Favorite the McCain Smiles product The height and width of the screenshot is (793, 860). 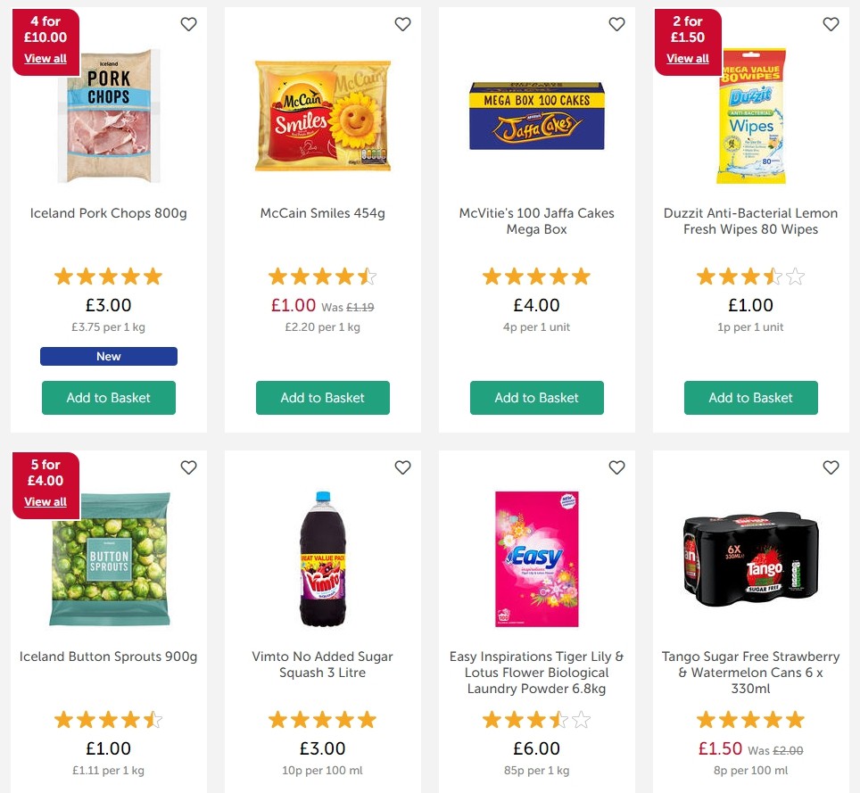click(x=402, y=24)
